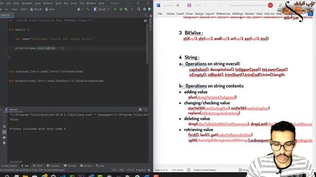
Task: Toggle soft-wrap icon in Run console sidebar
Action: 4,127
